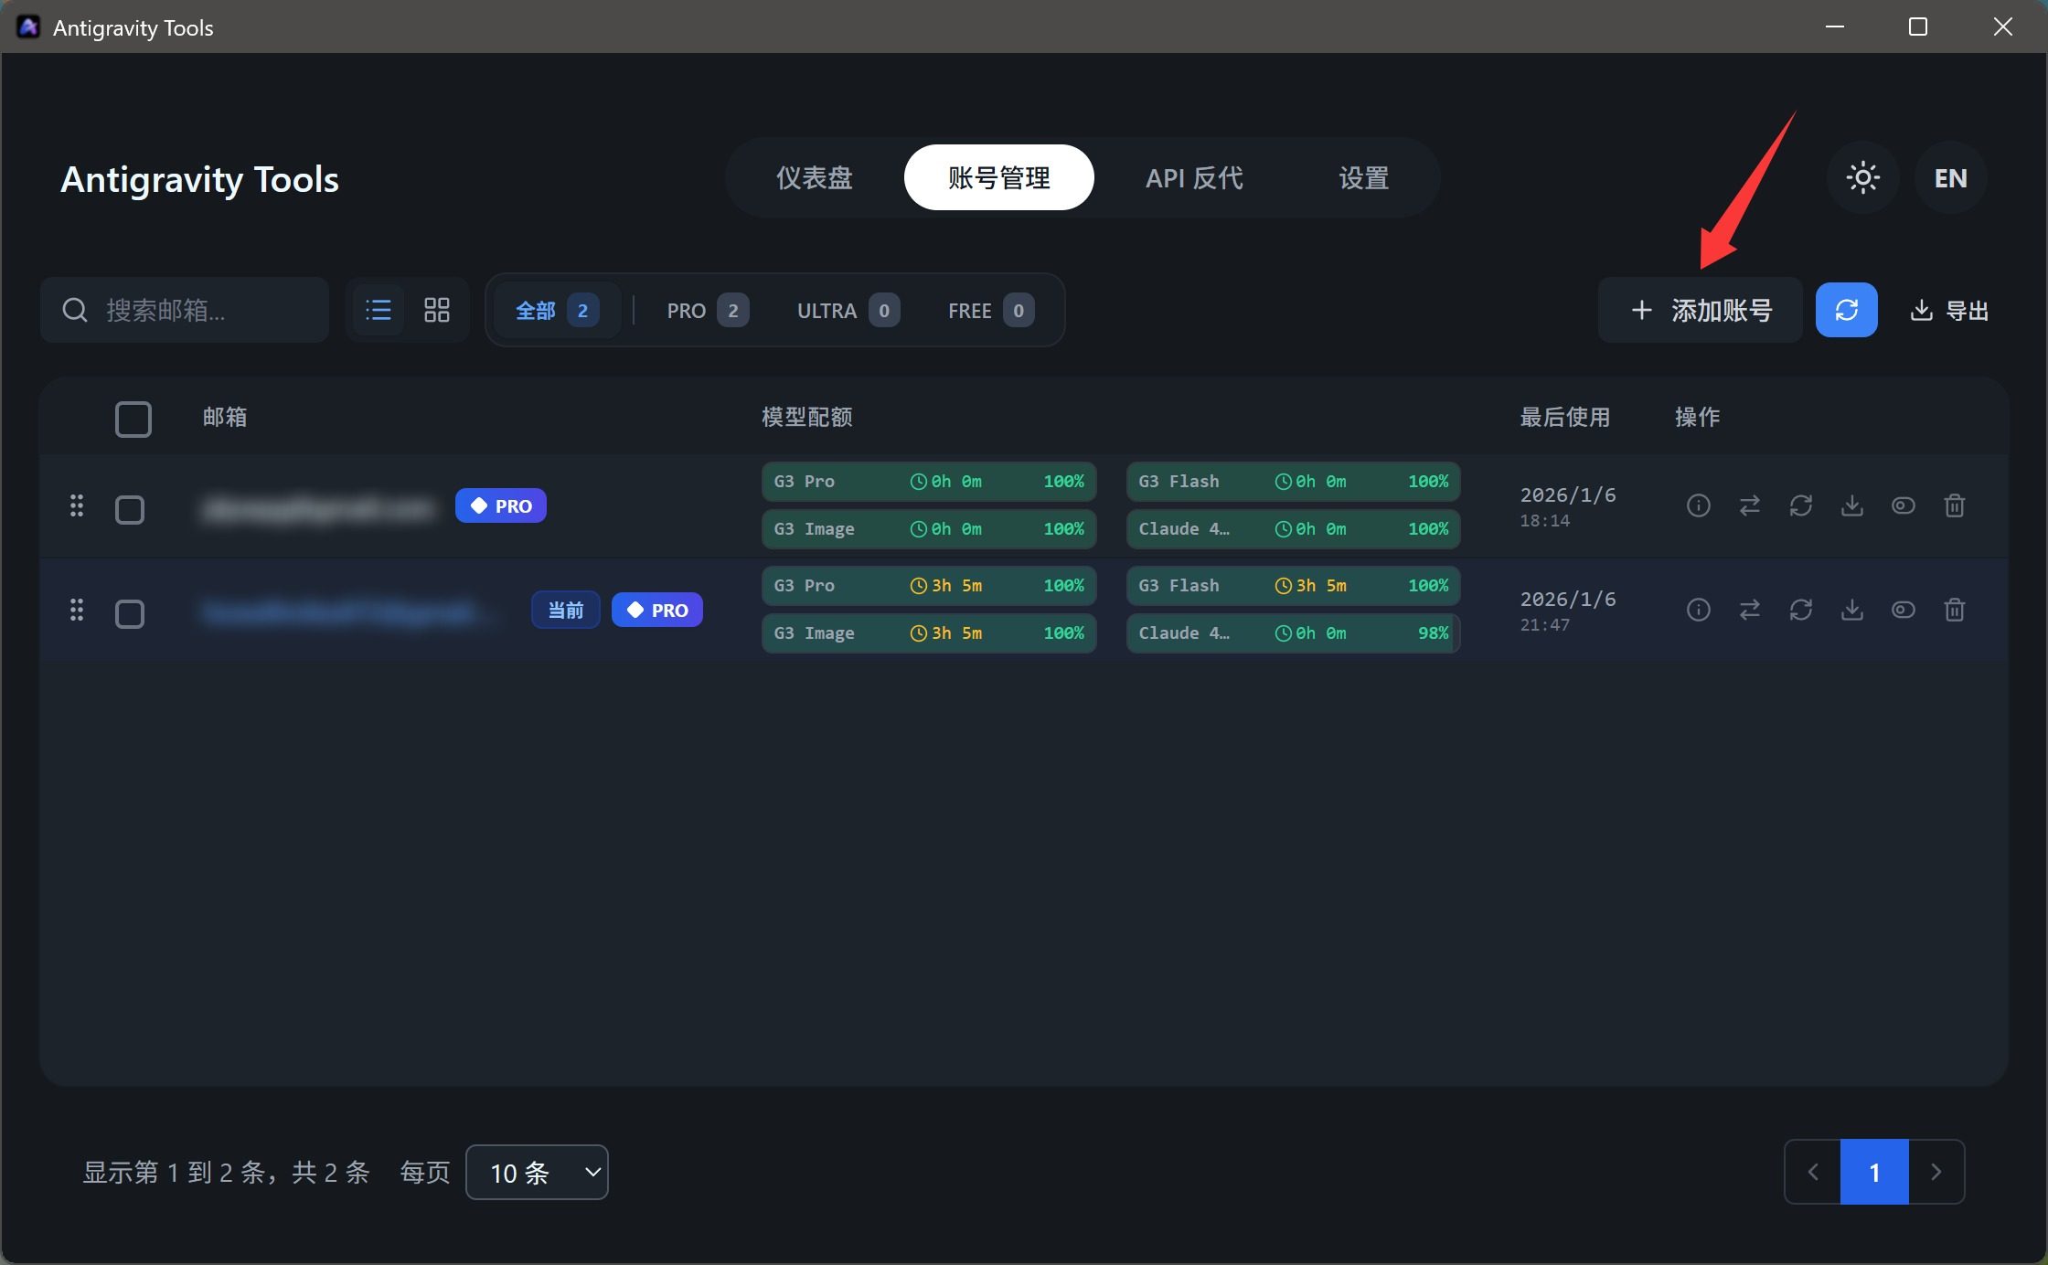Image resolution: width=2048 pixels, height=1265 pixels.
Task: Open the 10 条 per-page dropdown
Action: pos(537,1172)
